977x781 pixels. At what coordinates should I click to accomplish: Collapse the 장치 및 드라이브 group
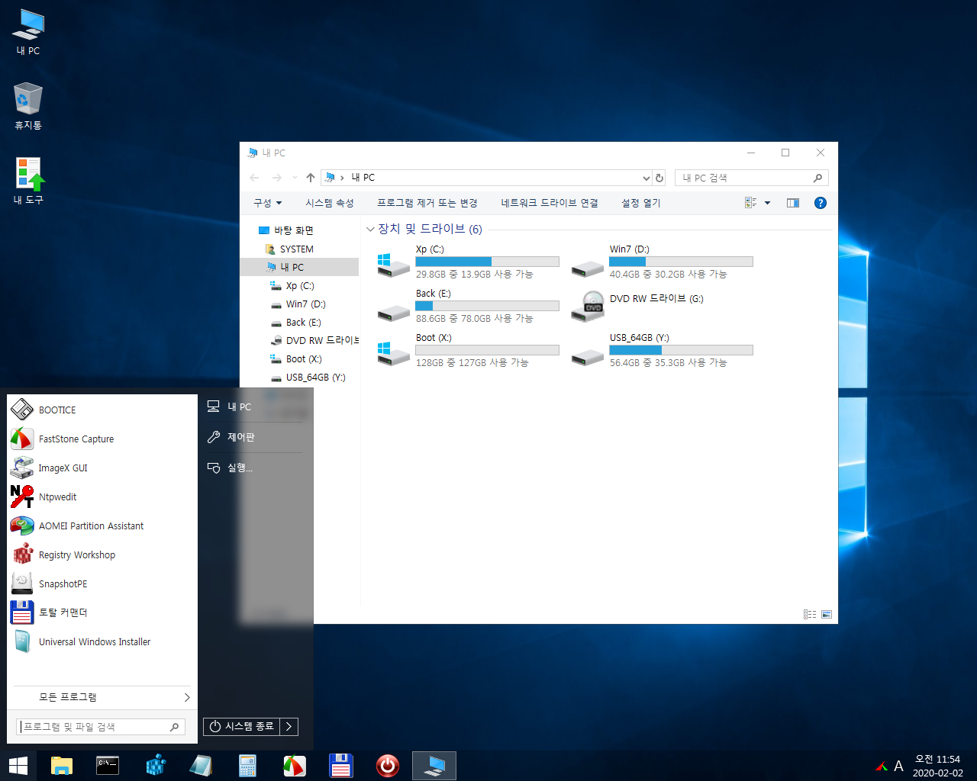pos(370,230)
